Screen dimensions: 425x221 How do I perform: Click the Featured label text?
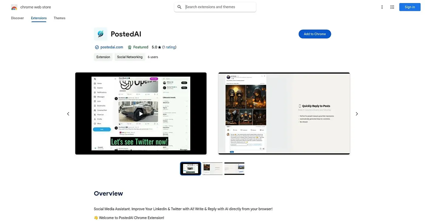[141, 47]
